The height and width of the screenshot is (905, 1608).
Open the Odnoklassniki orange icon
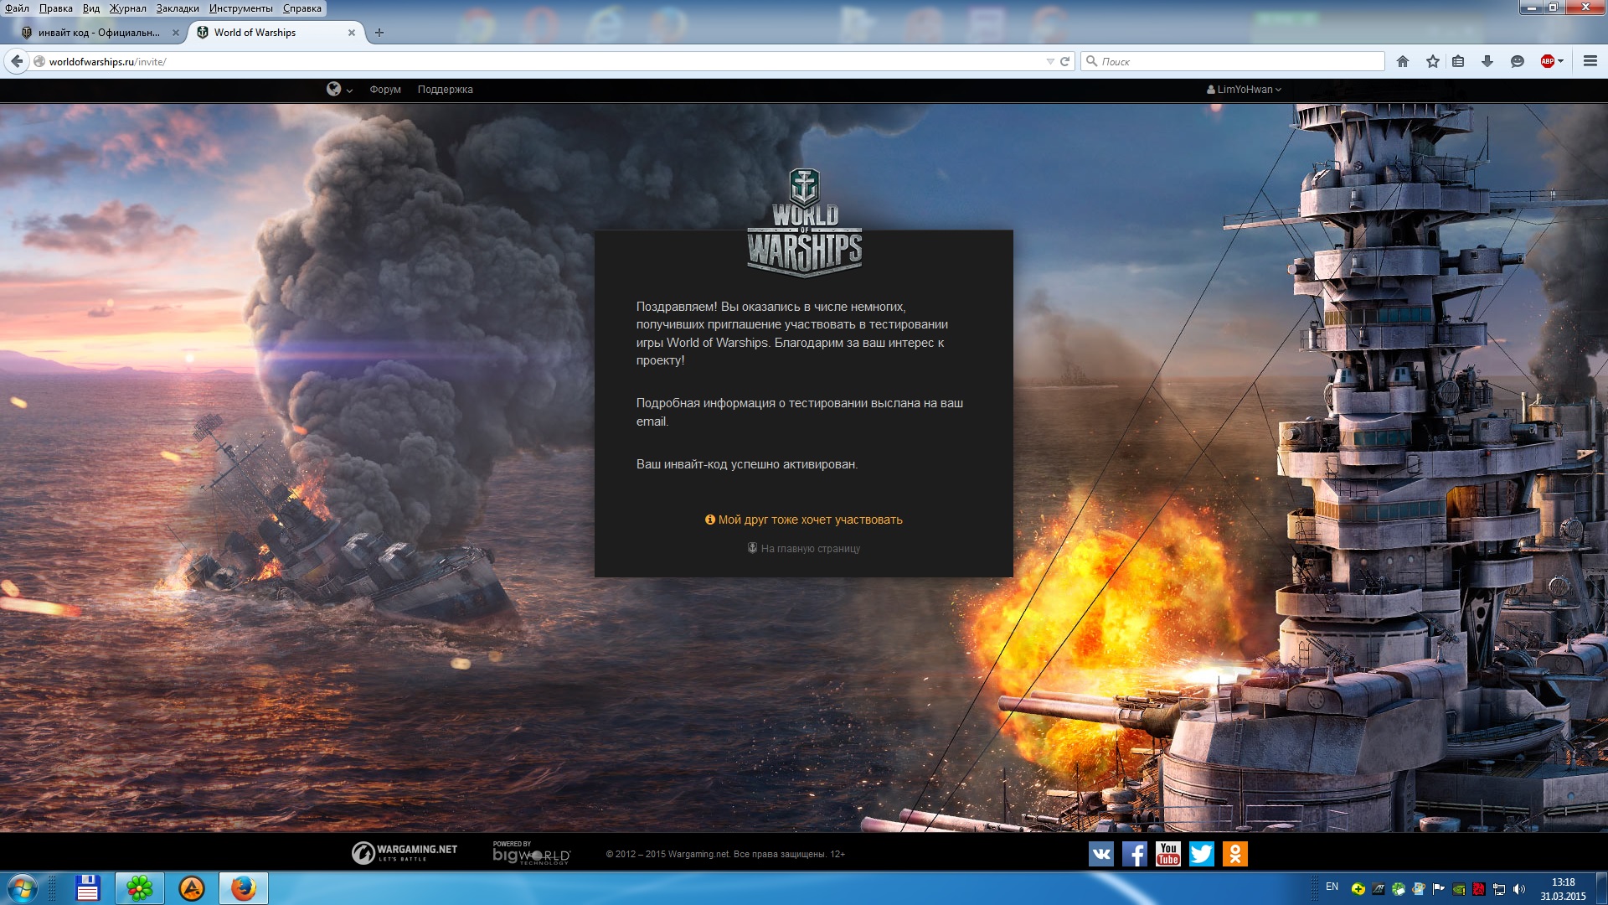(x=1235, y=854)
